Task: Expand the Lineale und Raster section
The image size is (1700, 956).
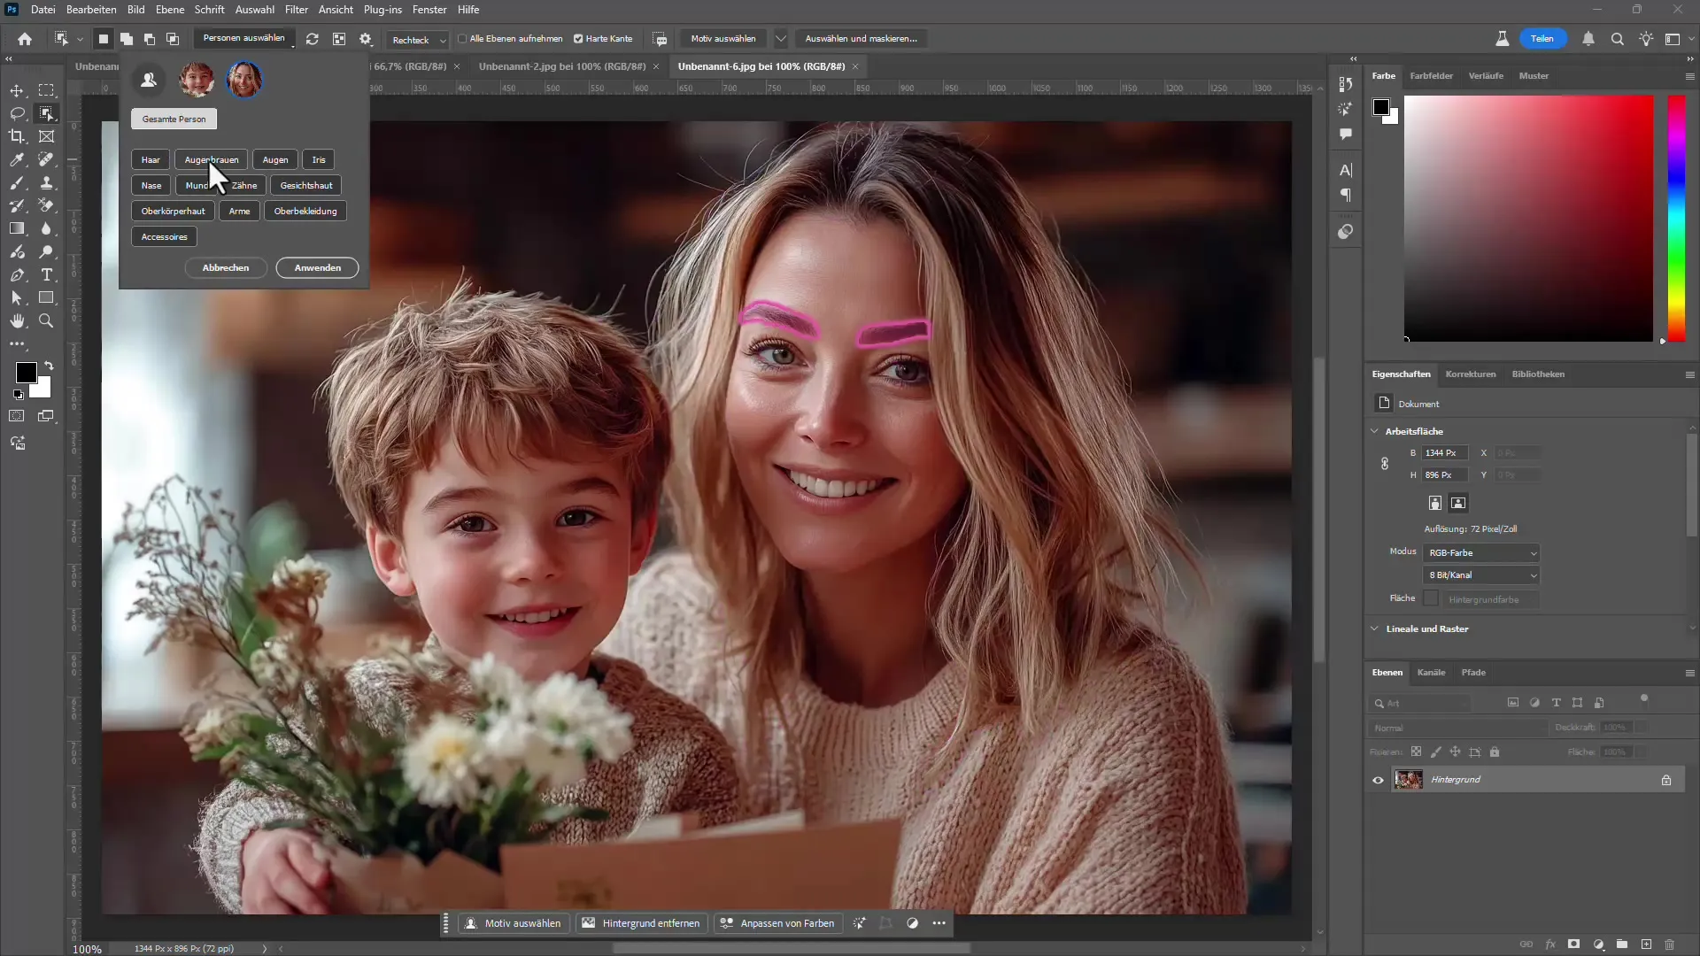Action: pyautogui.click(x=1375, y=628)
